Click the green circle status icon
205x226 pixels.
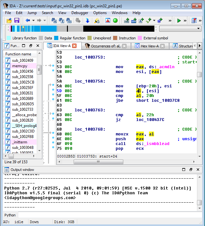(x=115, y=20)
